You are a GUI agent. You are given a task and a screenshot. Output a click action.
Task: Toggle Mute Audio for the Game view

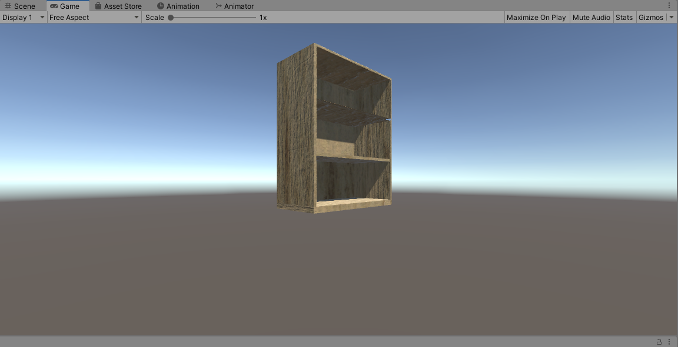point(591,17)
